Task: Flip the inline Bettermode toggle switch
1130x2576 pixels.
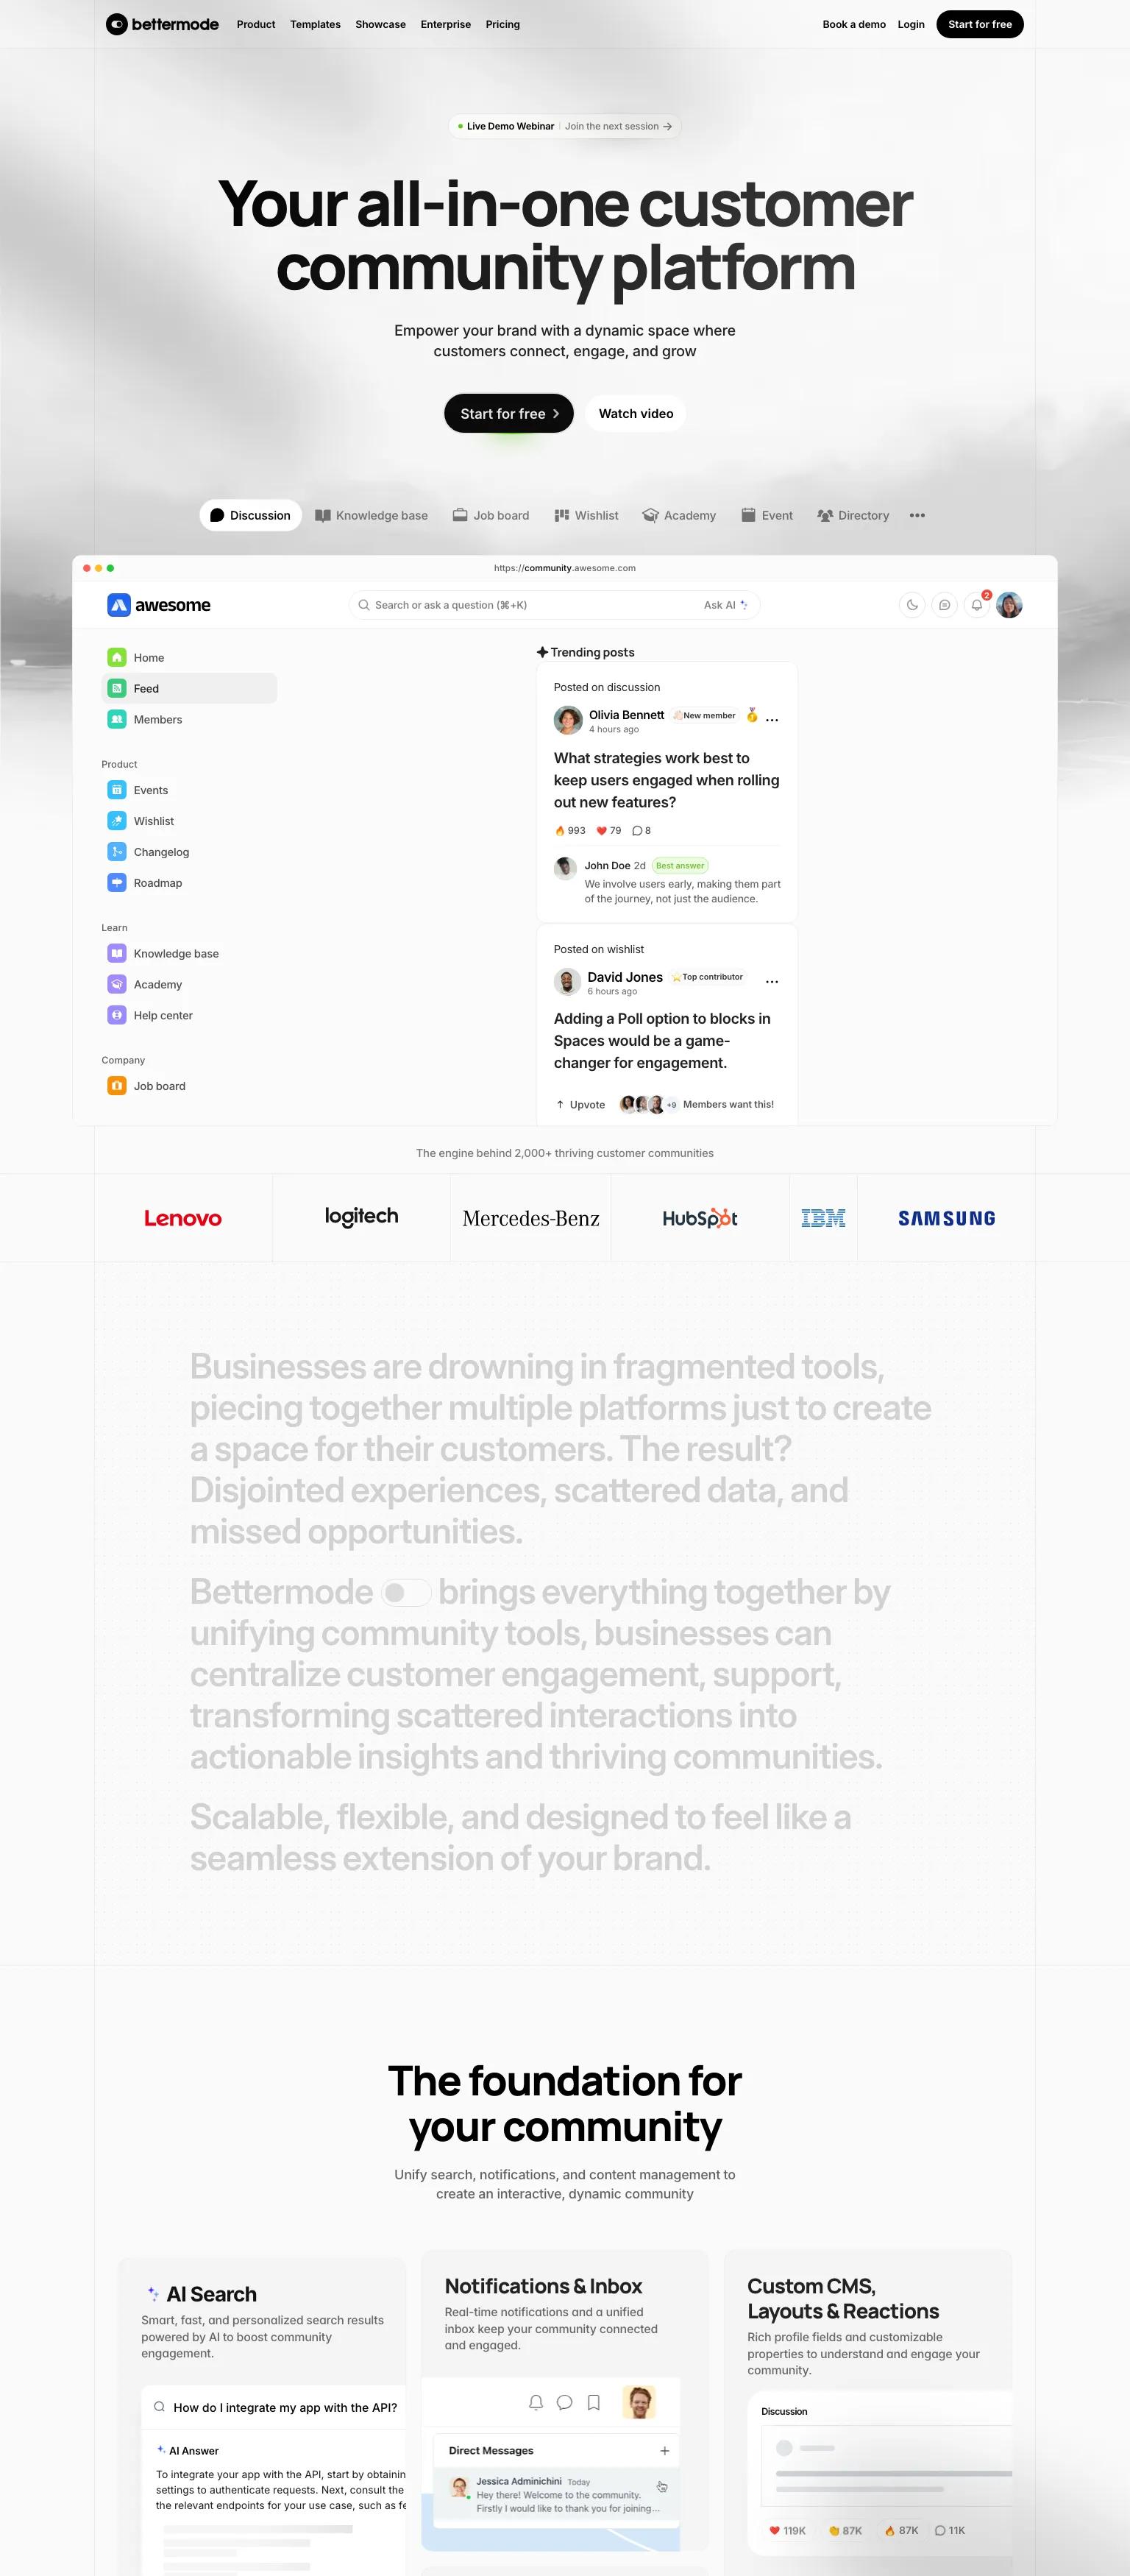Action: [x=407, y=1592]
